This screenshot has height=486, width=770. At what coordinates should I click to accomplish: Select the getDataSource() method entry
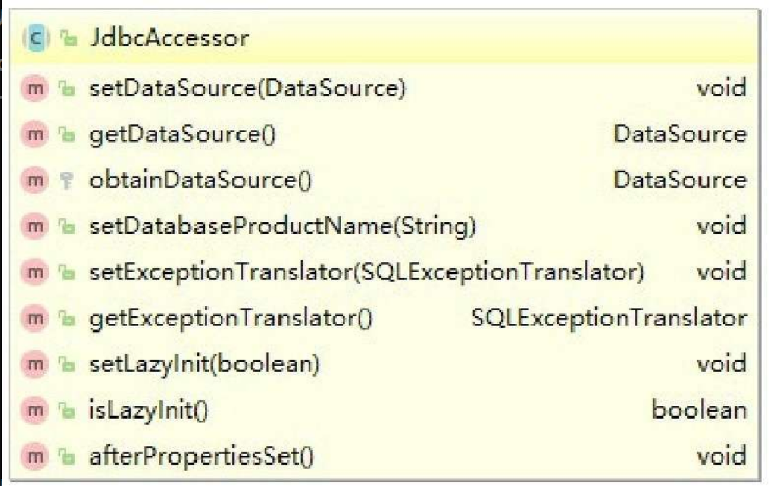385,134
